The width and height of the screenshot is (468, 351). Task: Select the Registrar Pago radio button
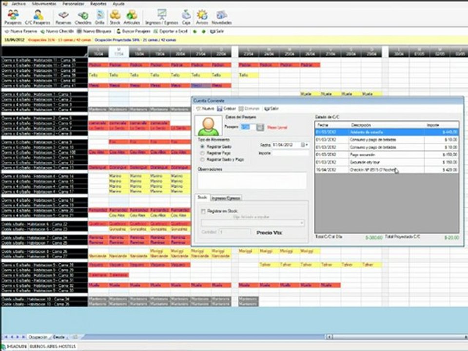point(202,153)
